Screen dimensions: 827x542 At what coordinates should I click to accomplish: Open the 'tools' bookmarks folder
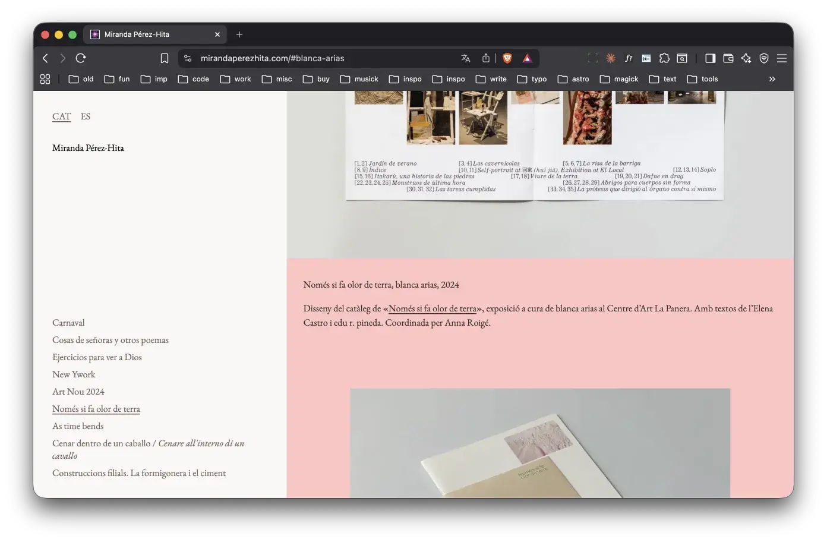click(703, 79)
